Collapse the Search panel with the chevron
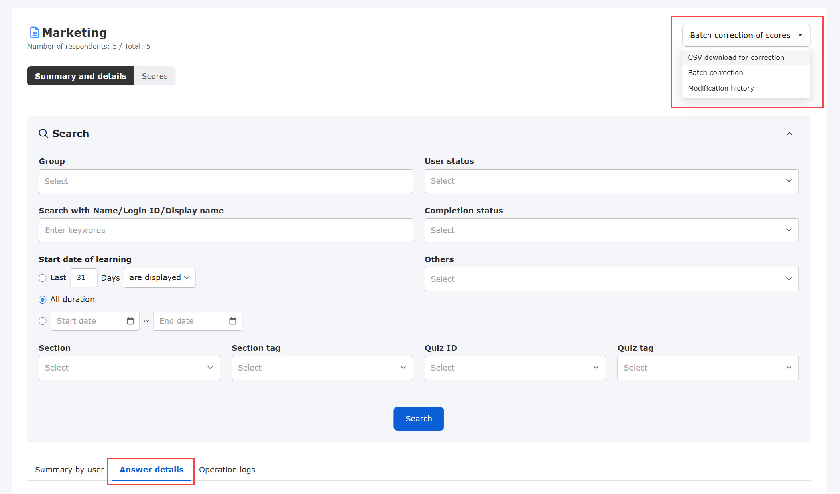The height and width of the screenshot is (494, 840). click(789, 134)
